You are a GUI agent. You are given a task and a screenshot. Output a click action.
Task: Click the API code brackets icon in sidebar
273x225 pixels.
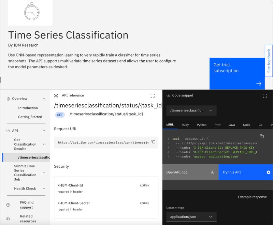[x=8, y=131]
